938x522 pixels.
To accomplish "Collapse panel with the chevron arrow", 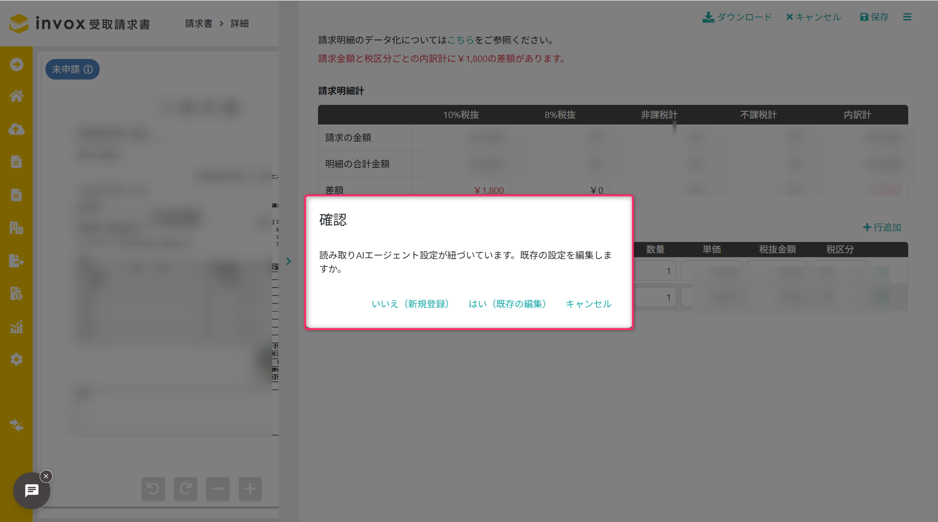I will point(289,261).
